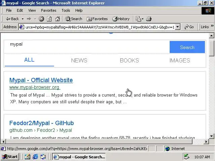Open the Back history dropdown arrow
The width and height of the screenshot is (215, 161).
coord(23,19)
